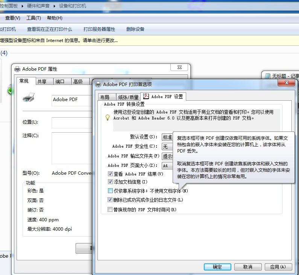Click the Adobe PDF tab's Acrobat icon
The image size is (299, 275).
coord(146,96)
